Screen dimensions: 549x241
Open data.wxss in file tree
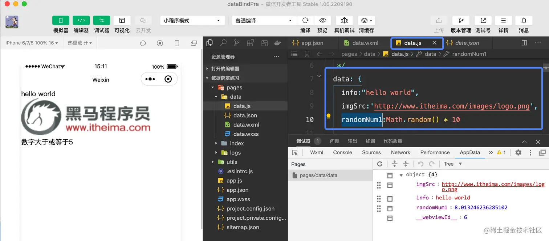point(245,134)
